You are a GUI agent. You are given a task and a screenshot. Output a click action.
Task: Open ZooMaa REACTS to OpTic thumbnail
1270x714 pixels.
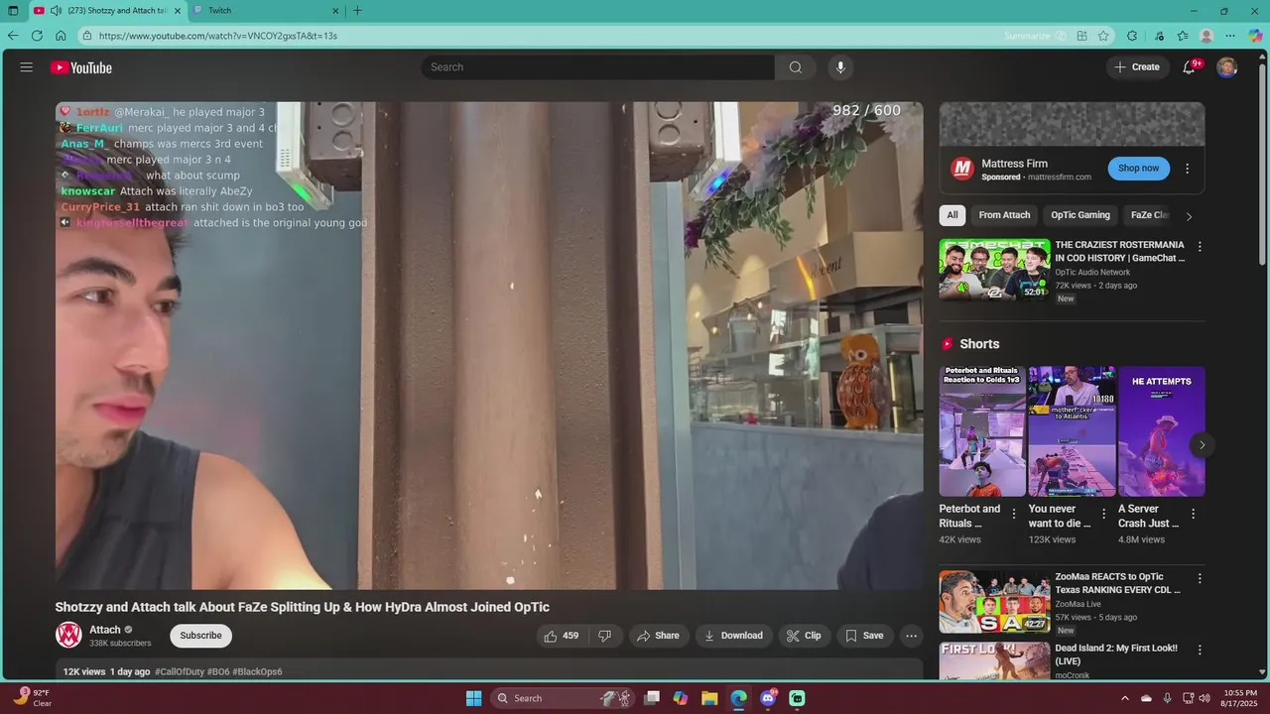[995, 601]
